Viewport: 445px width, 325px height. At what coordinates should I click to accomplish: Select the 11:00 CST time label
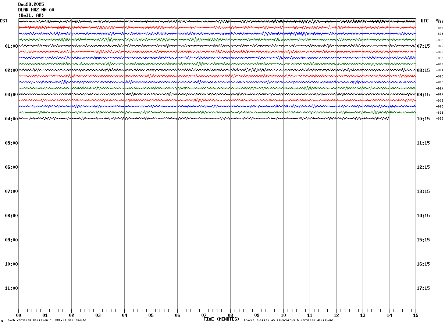(x=11, y=288)
